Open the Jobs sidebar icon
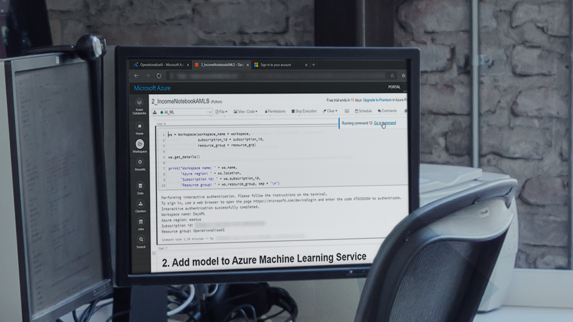Screen dimensions: 573x322 tap(141, 222)
